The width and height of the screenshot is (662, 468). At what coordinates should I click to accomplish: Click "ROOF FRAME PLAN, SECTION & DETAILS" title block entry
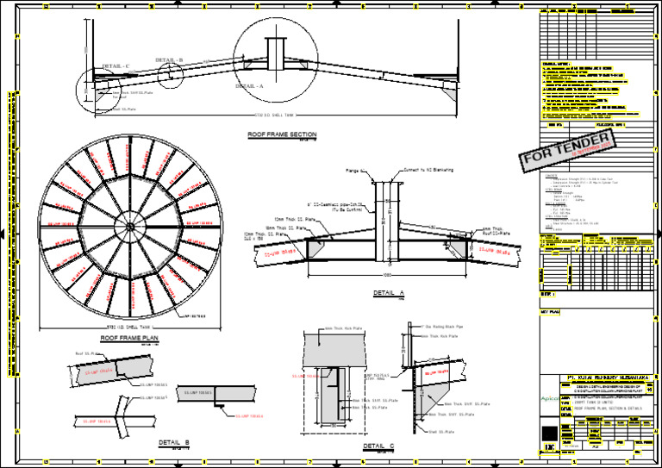(608, 409)
